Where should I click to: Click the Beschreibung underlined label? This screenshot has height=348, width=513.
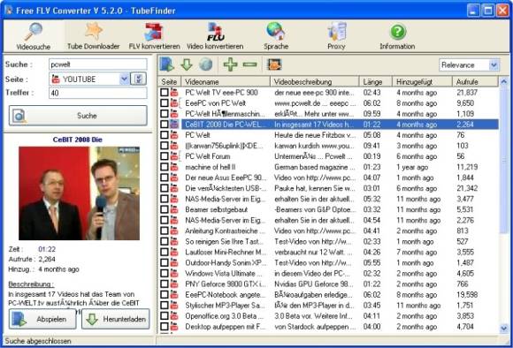click(x=31, y=284)
